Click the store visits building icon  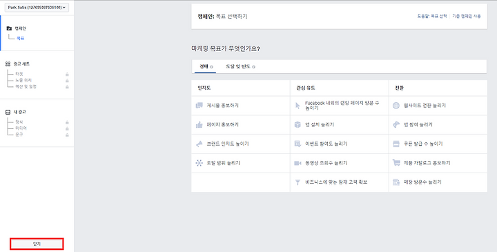click(x=396, y=182)
